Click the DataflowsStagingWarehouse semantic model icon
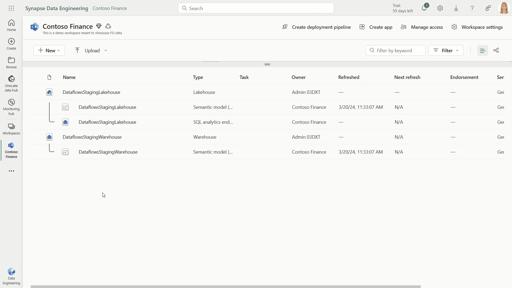This screenshot has width=512, height=288. click(65, 152)
